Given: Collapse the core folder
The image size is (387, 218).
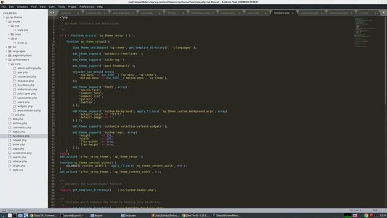Looking at the screenshot, I should 9,64.
